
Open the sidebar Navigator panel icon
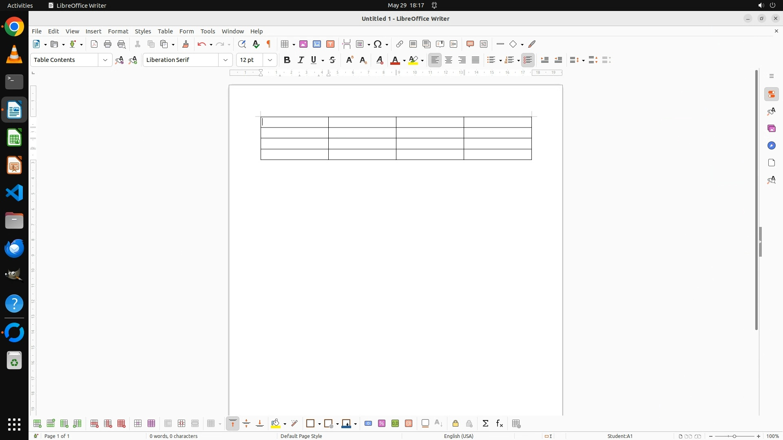[x=771, y=146]
